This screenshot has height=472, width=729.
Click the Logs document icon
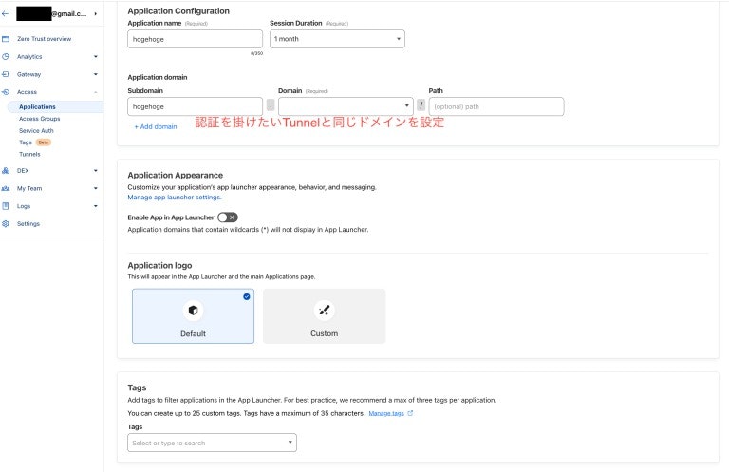click(6, 206)
